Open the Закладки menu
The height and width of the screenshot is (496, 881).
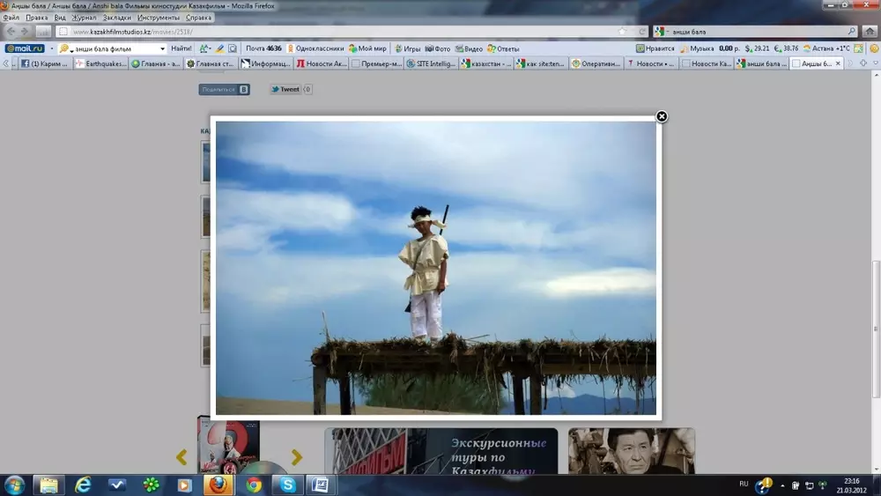tap(116, 18)
